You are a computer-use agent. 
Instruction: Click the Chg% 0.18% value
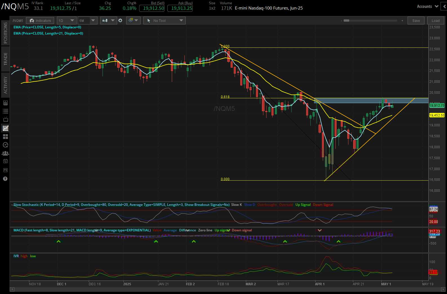tap(130, 8)
